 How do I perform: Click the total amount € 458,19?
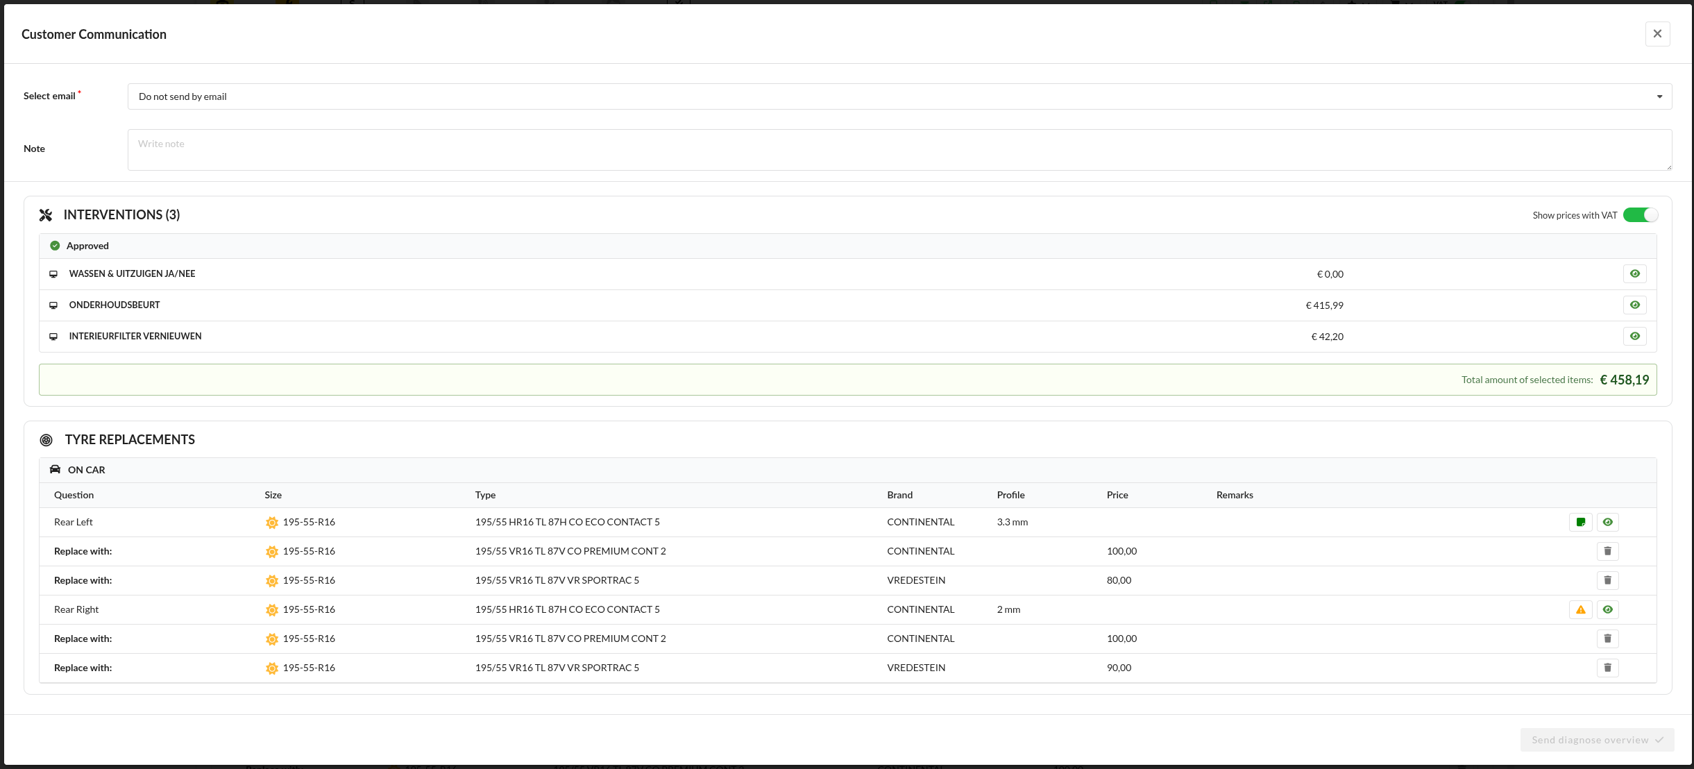(x=1624, y=380)
